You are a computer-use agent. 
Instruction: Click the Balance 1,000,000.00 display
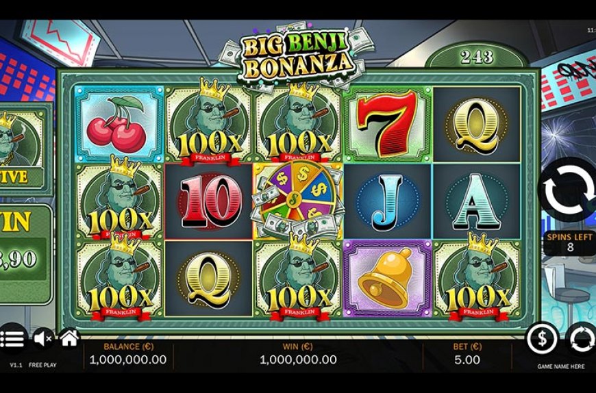tap(127, 353)
